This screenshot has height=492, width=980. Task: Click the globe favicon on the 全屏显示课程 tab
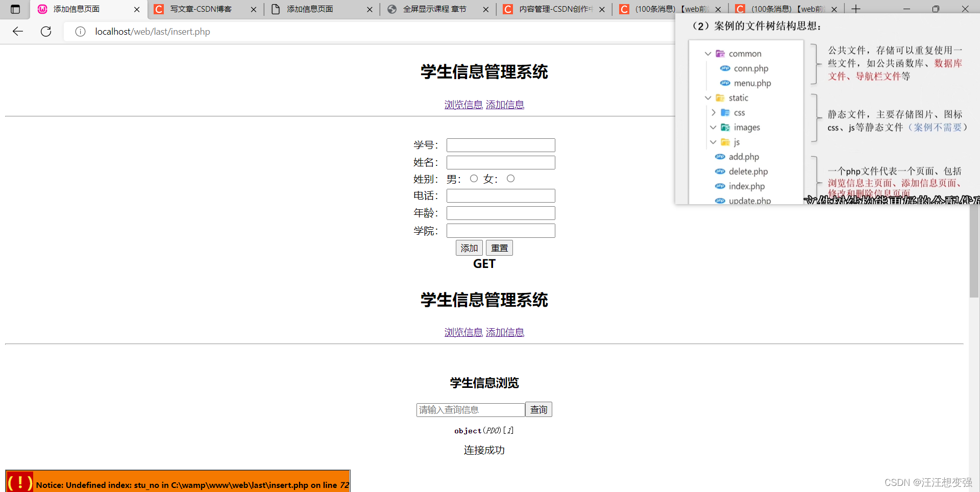(391, 9)
